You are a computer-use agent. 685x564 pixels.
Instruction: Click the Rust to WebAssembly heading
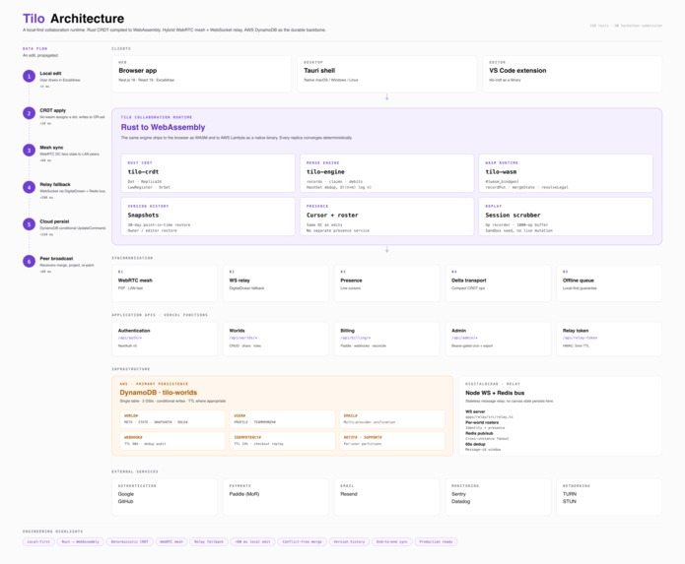[x=163, y=127]
